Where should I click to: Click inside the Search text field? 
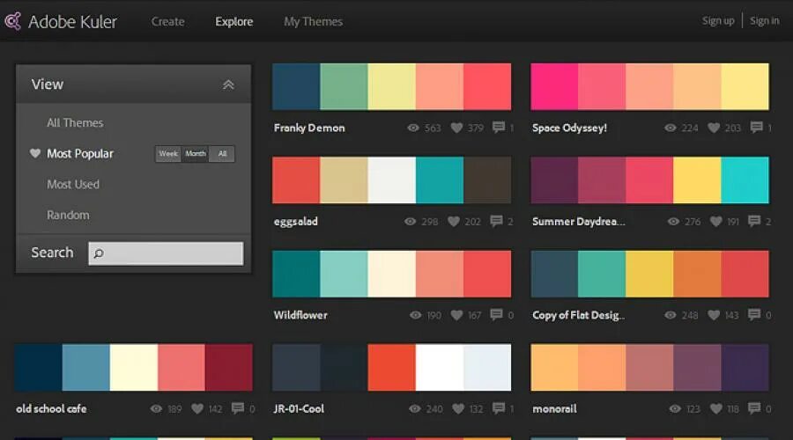click(166, 253)
